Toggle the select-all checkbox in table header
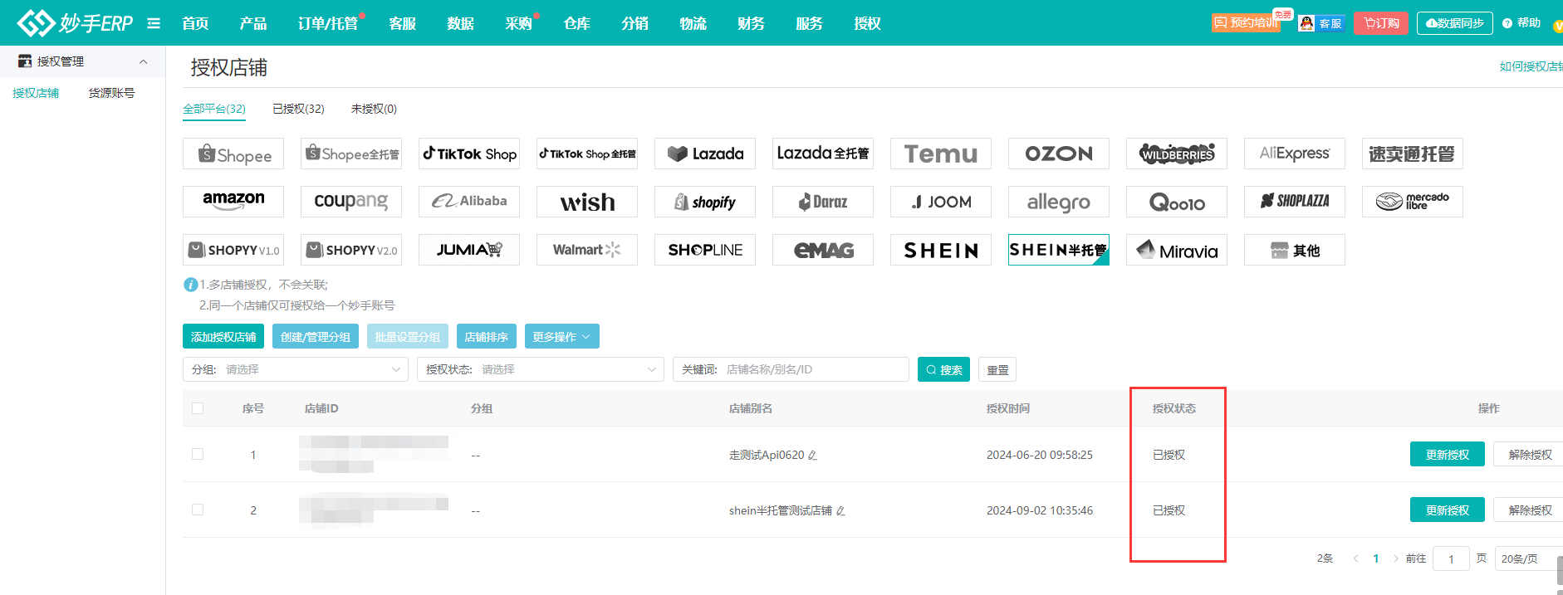The image size is (1563, 595). 198,408
